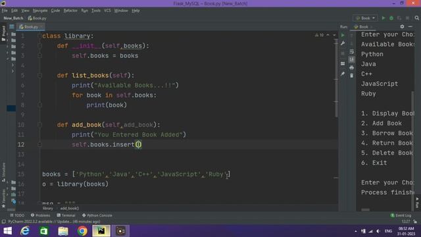Open the Terminal tool window
The height and width of the screenshot is (237, 421).
point(66,215)
